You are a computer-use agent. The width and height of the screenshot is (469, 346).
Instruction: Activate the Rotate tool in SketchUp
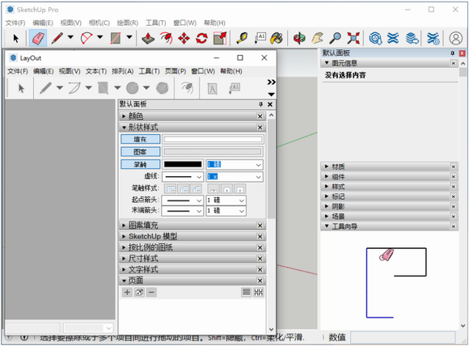pos(202,38)
